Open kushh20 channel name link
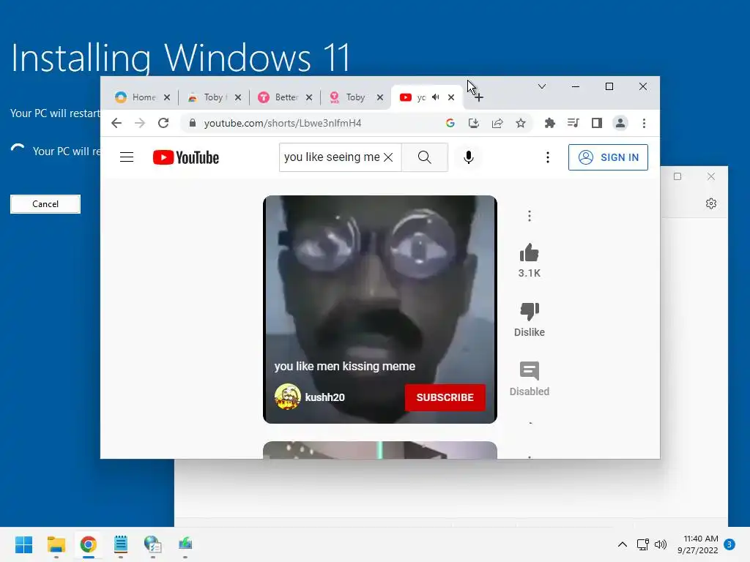The height and width of the screenshot is (562, 750). tap(324, 397)
